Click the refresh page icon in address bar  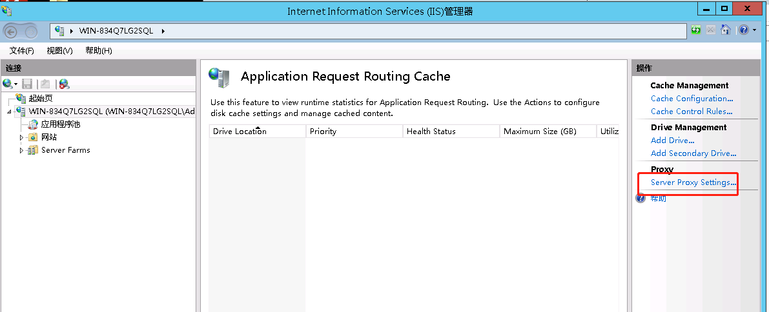[696, 30]
